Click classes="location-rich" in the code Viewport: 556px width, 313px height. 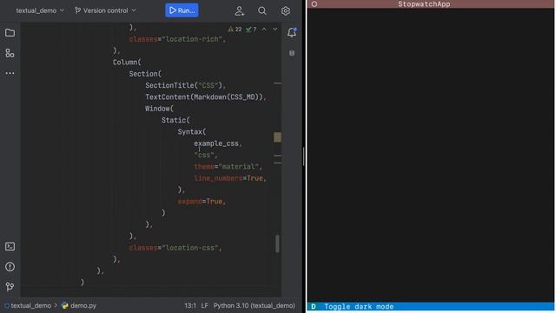coord(177,39)
